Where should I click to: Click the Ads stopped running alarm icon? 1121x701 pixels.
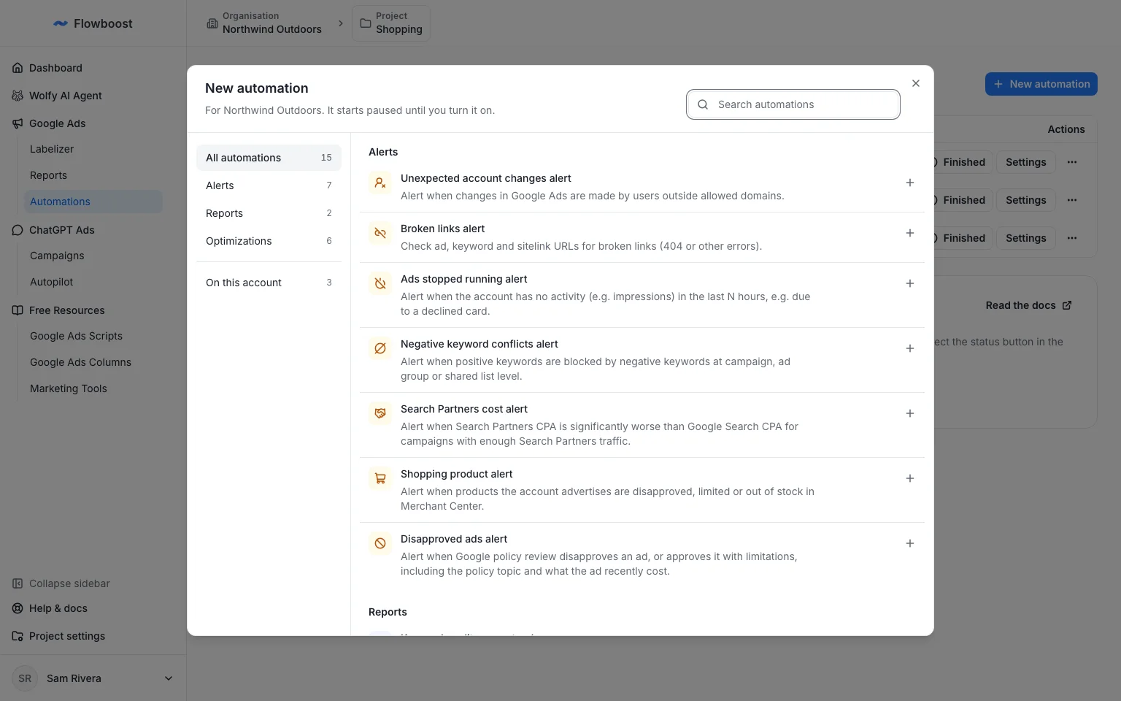click(x=380, y=283)
